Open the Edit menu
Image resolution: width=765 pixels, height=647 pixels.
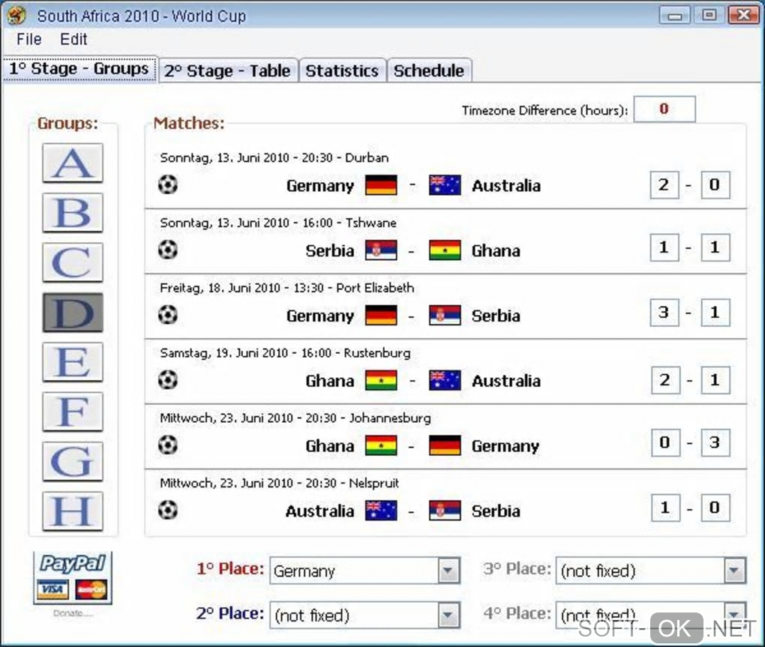[73, 39]
